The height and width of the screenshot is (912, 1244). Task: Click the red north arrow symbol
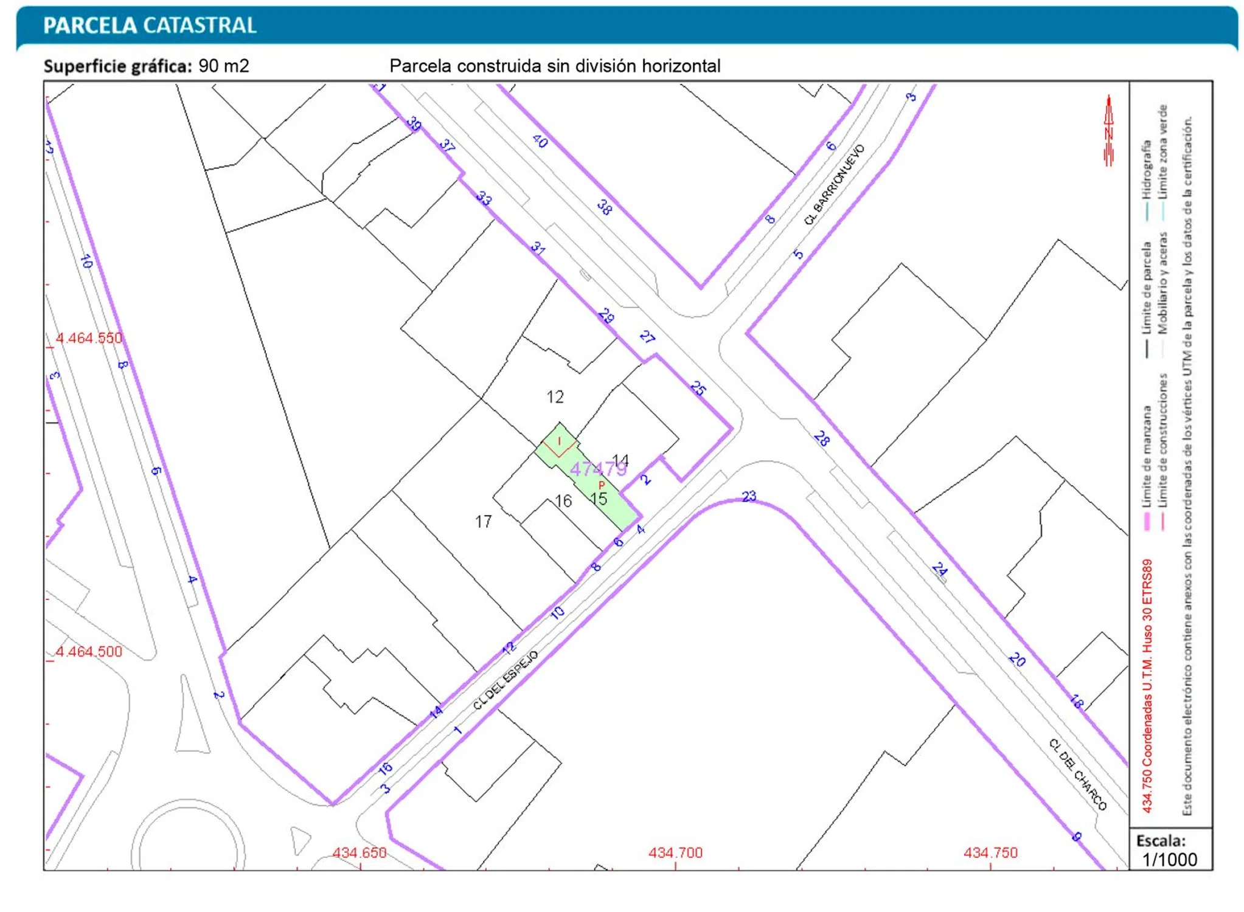coord(1108,131)
